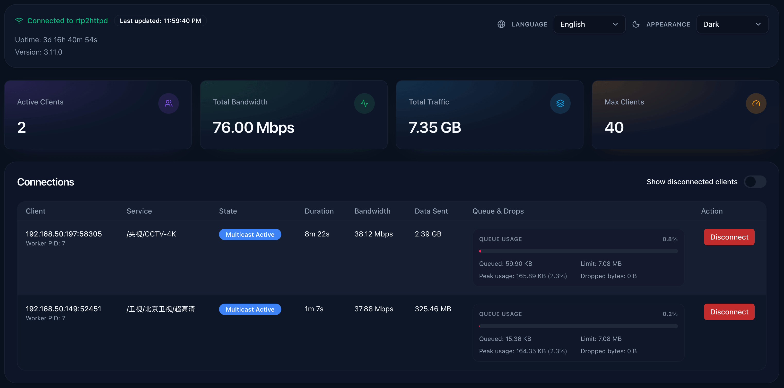Open the Language dropdown showing English

point(589,24)
